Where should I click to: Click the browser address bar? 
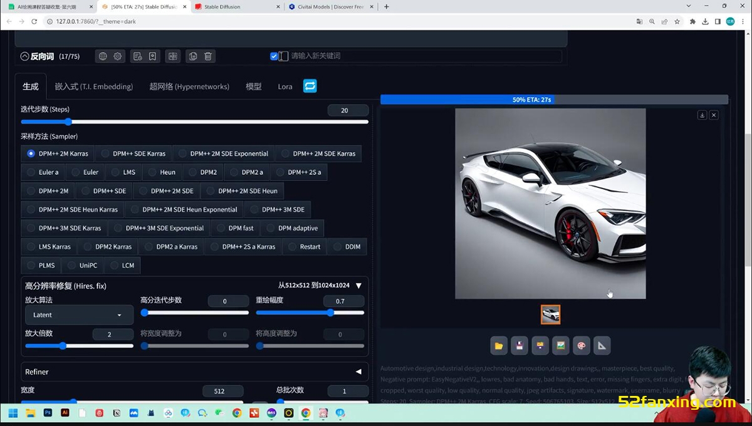(338, 21)
